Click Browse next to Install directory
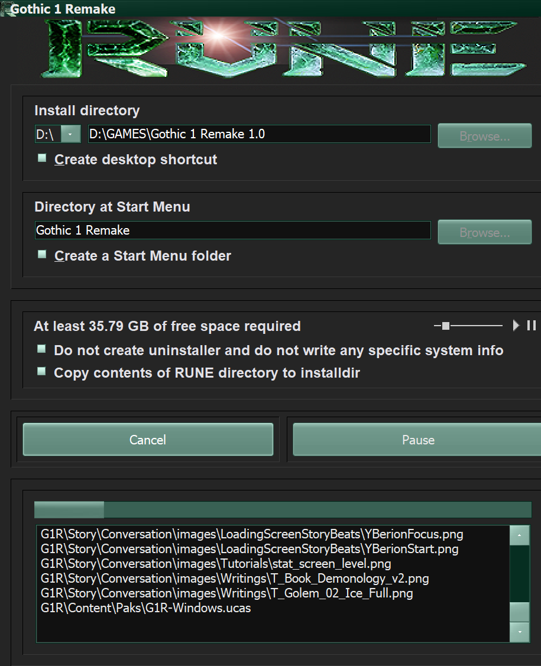Screen dimensions: 541x666 pyautogui.click(x=484, y=136)
